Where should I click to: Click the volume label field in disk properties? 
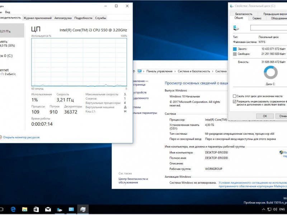pos(269,28)
